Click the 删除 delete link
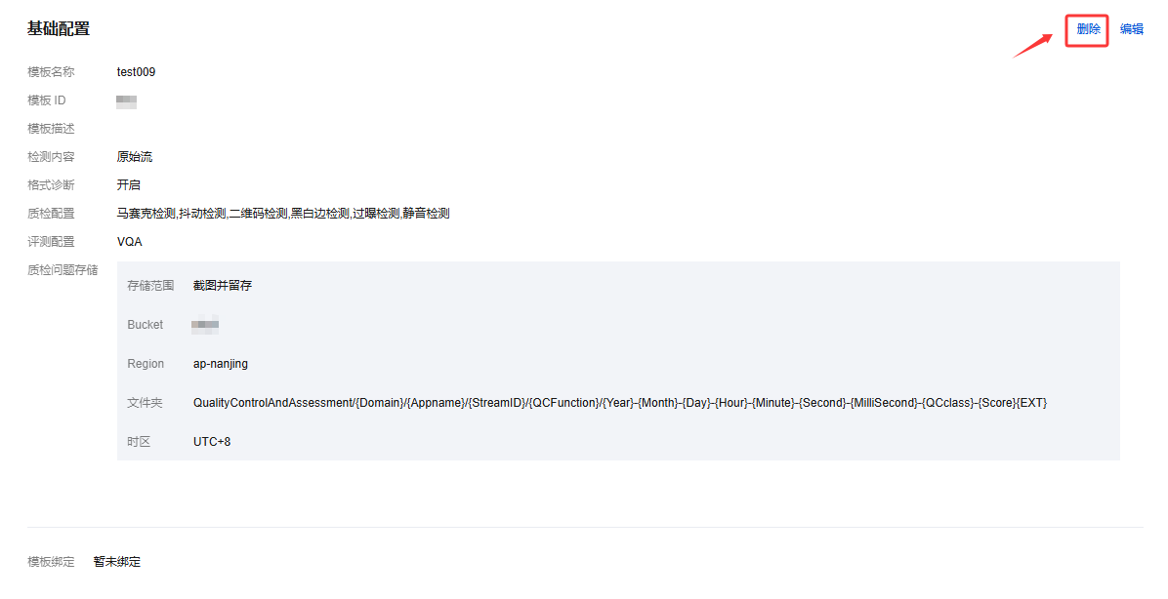Viewport: 1168px width, 599px height. click(x=1088, y=29)
